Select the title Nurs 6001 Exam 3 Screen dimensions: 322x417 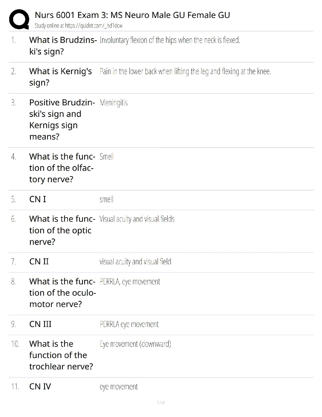[132, 15]
